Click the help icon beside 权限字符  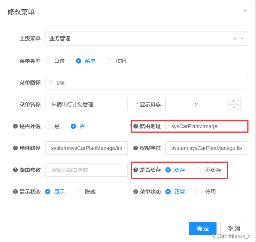[136, 148]
